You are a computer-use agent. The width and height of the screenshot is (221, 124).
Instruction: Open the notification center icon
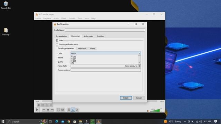(x=215, y=122)
